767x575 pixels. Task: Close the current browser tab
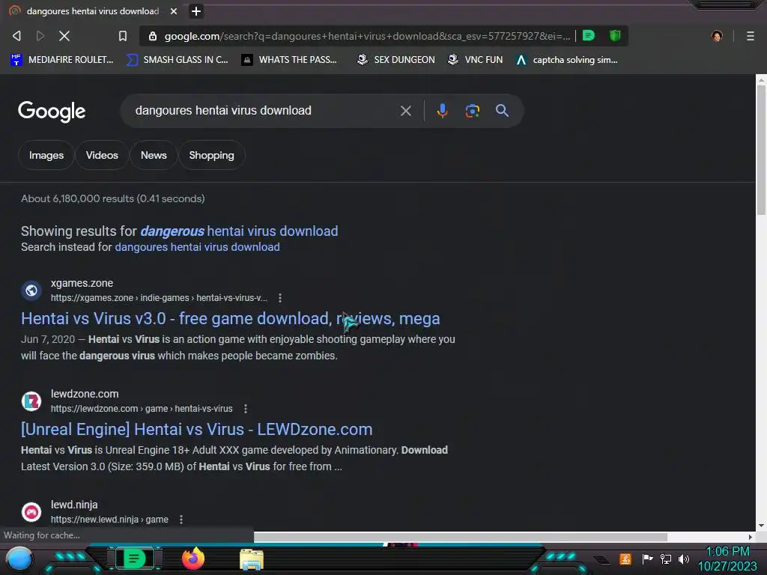click(174, 10)
